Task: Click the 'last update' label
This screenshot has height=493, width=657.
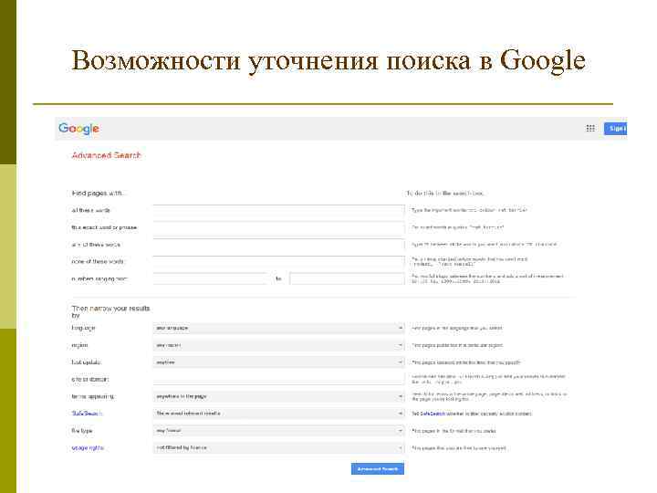Action: [x=87, y=362]
